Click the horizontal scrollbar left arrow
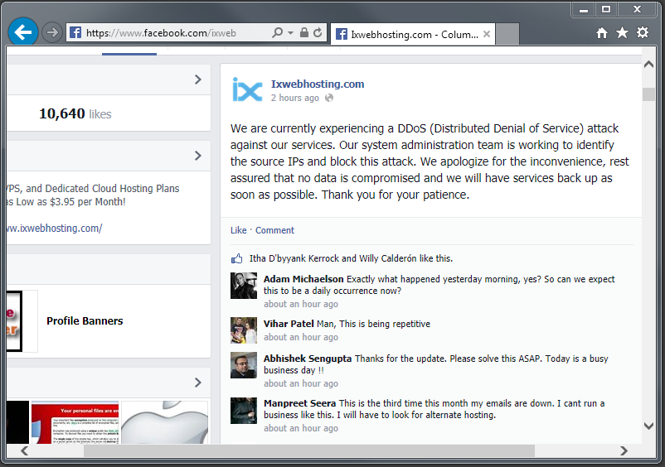Viewport: 665px width, 467px height. pos(25,451)
